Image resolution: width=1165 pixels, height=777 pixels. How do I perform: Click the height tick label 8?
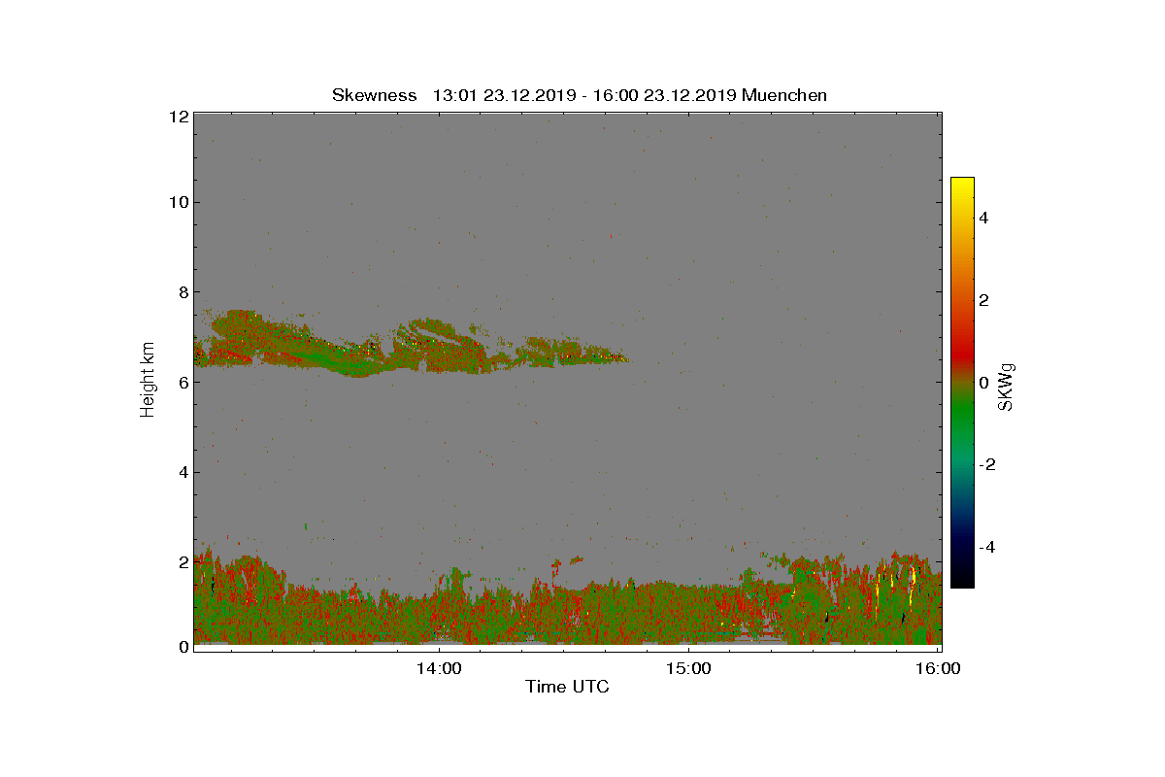183,292
